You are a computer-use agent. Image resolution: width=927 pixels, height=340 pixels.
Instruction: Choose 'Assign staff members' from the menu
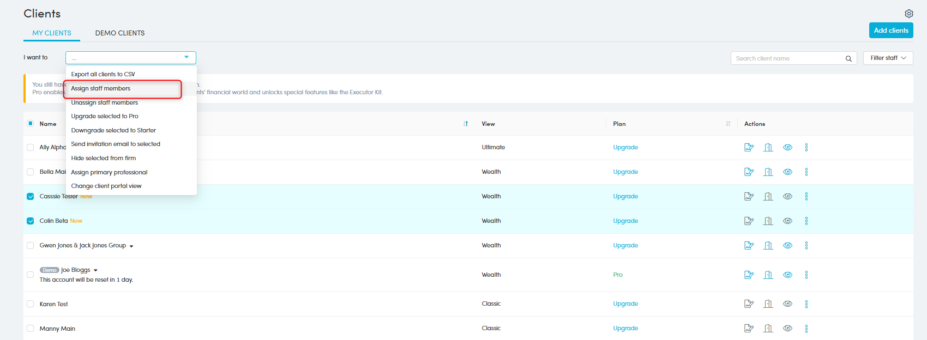pyautogui.click(x=101, y=89)
